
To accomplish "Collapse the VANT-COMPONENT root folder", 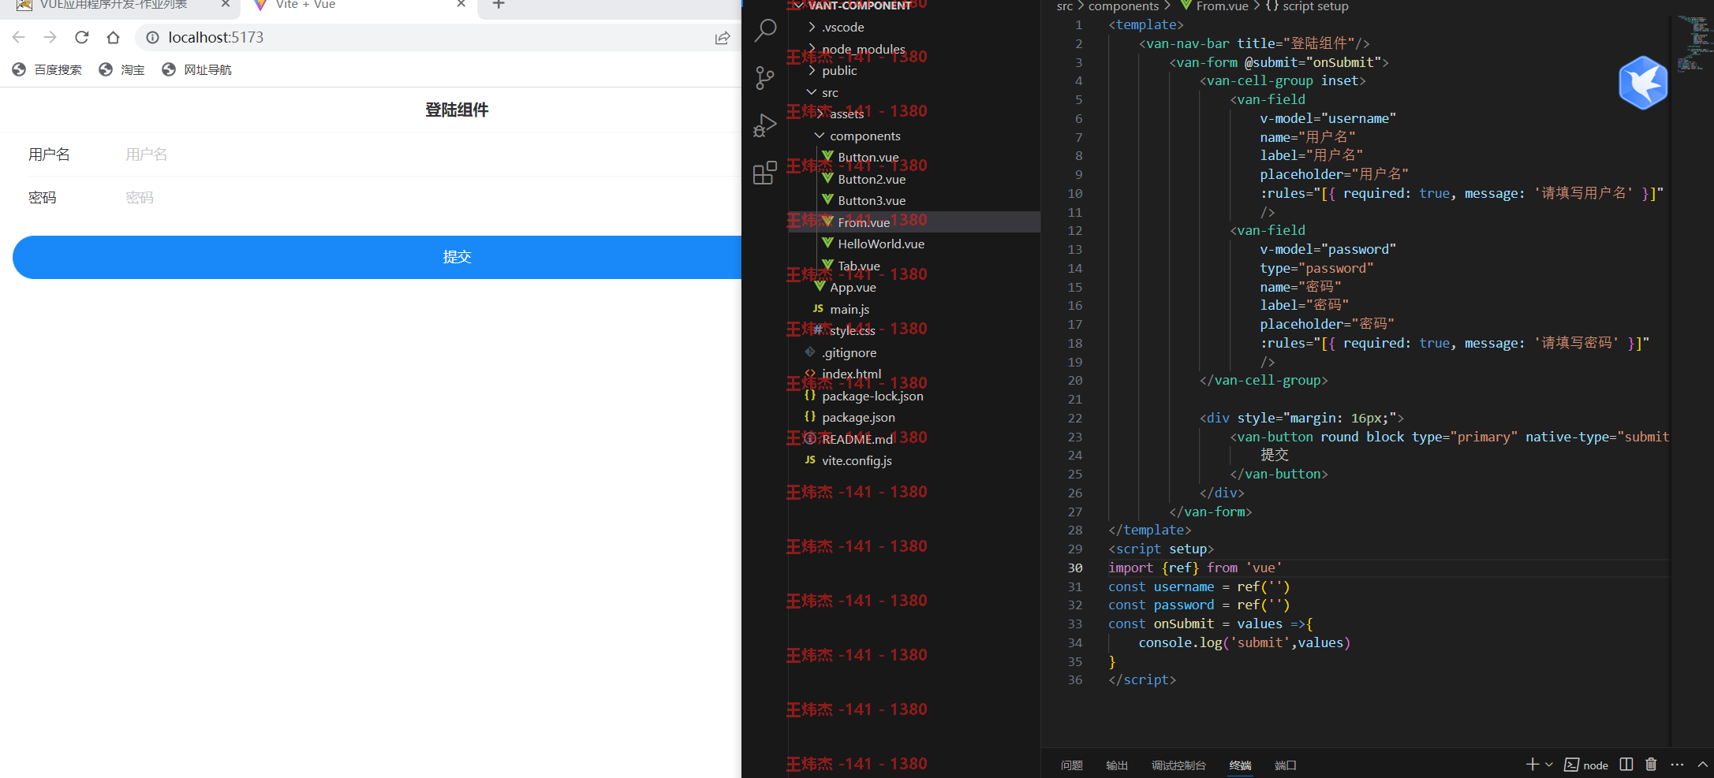I will tap(860, 6).
